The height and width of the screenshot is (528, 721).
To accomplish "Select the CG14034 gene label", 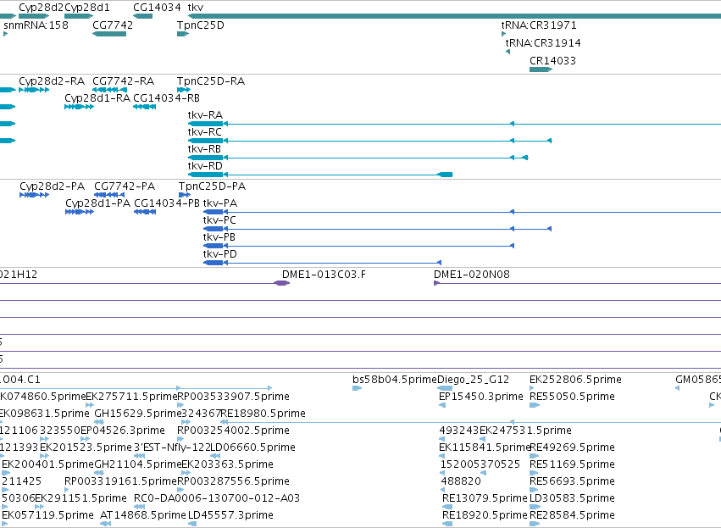I will click(x=157, y=8).
